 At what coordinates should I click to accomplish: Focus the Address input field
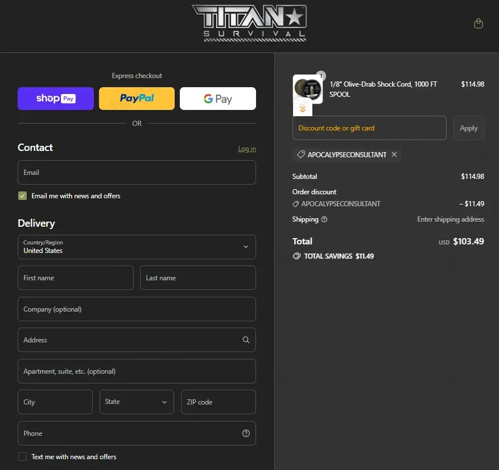pyautogui.click(x=137, y=340)
